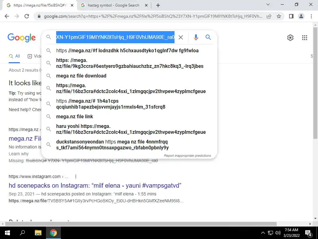Open the Google apps grid
This screenshot has width=318, height=239.
click(304, 38)
